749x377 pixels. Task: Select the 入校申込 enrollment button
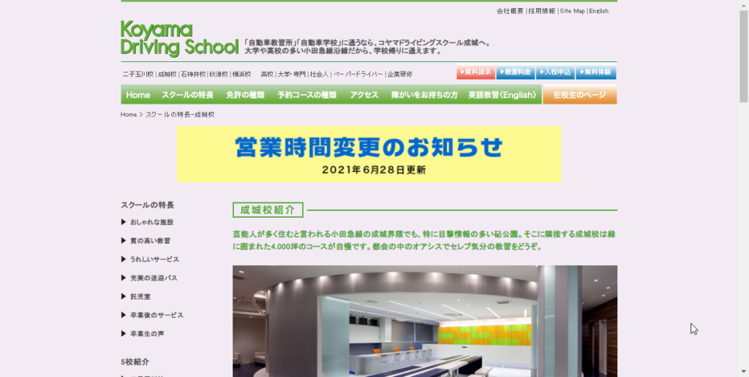[554, 73]
